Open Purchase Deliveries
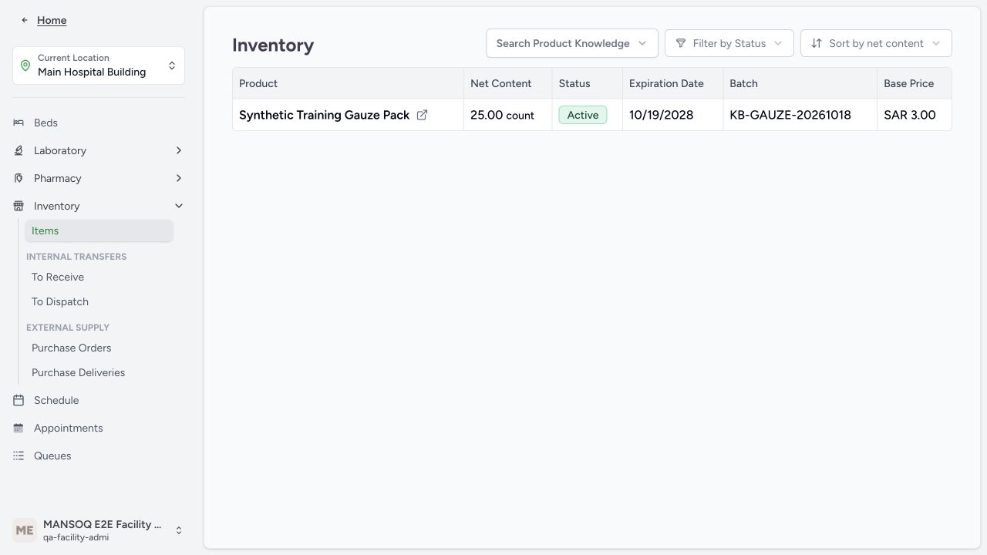 click(78, 372)
